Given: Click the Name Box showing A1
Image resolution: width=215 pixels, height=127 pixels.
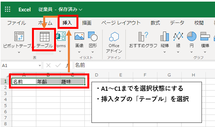Looking at the screenshot, I should (x=21, y=65).
